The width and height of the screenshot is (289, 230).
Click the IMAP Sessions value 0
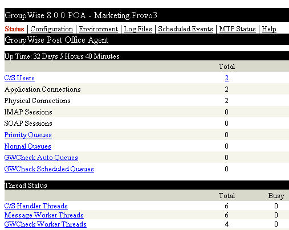[x=226, y=112]
